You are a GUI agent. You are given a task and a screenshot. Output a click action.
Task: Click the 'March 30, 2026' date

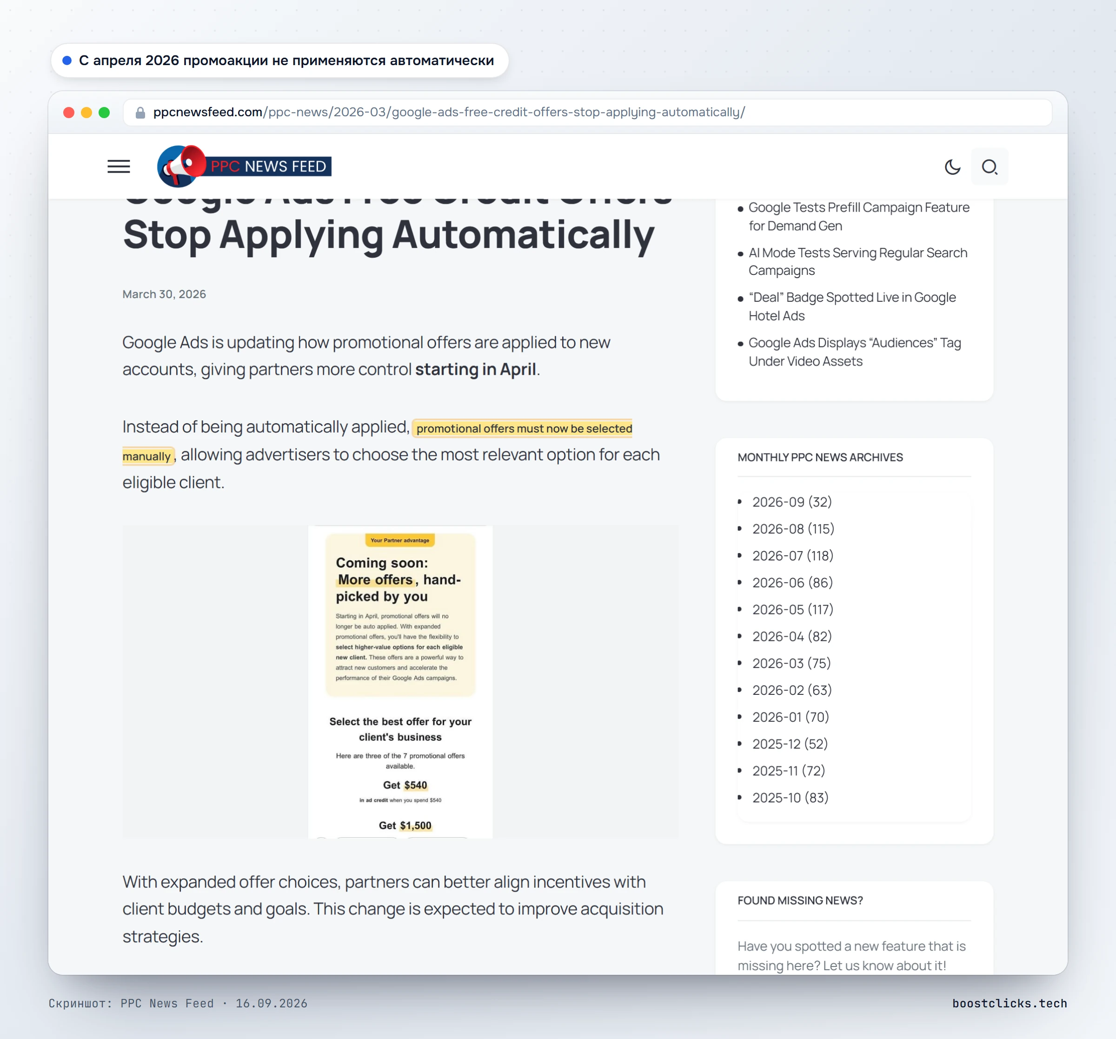click(x=164, y=294)
